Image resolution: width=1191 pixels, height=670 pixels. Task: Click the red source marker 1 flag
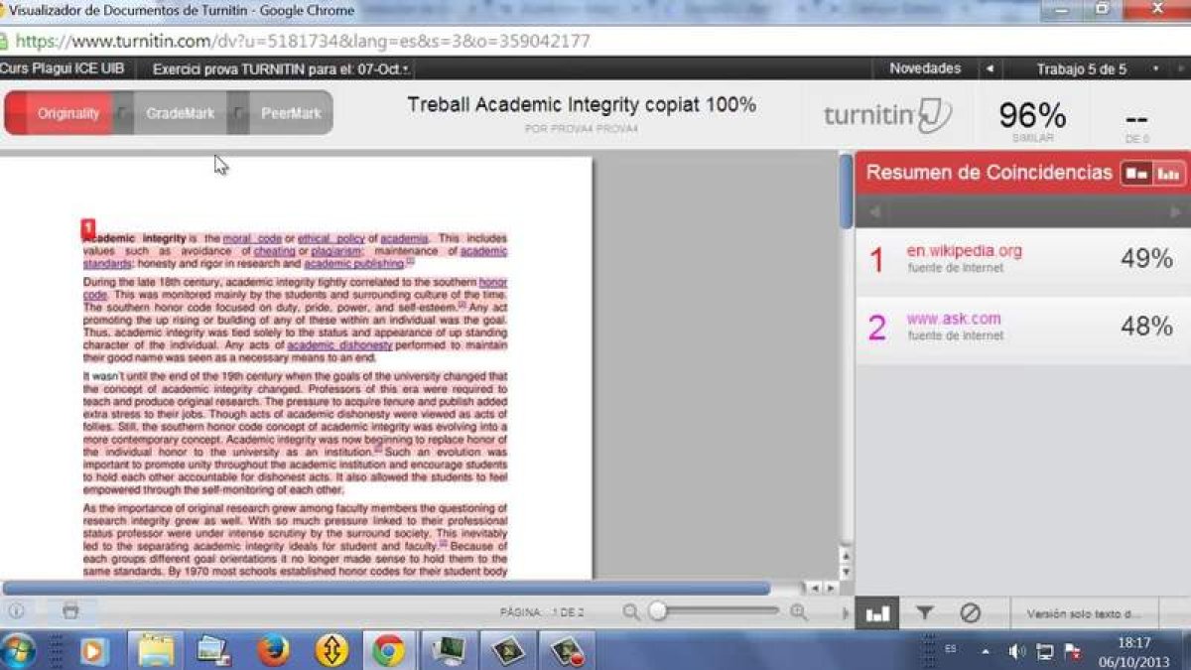88,227
